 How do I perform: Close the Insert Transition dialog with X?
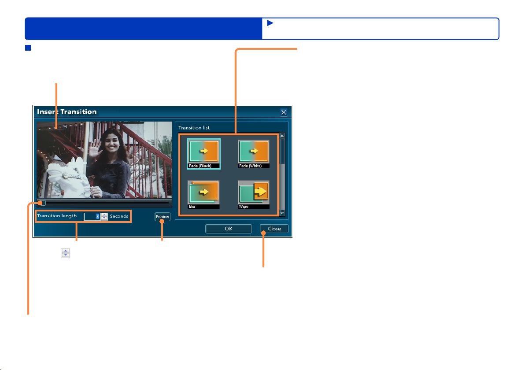point(284,112)
